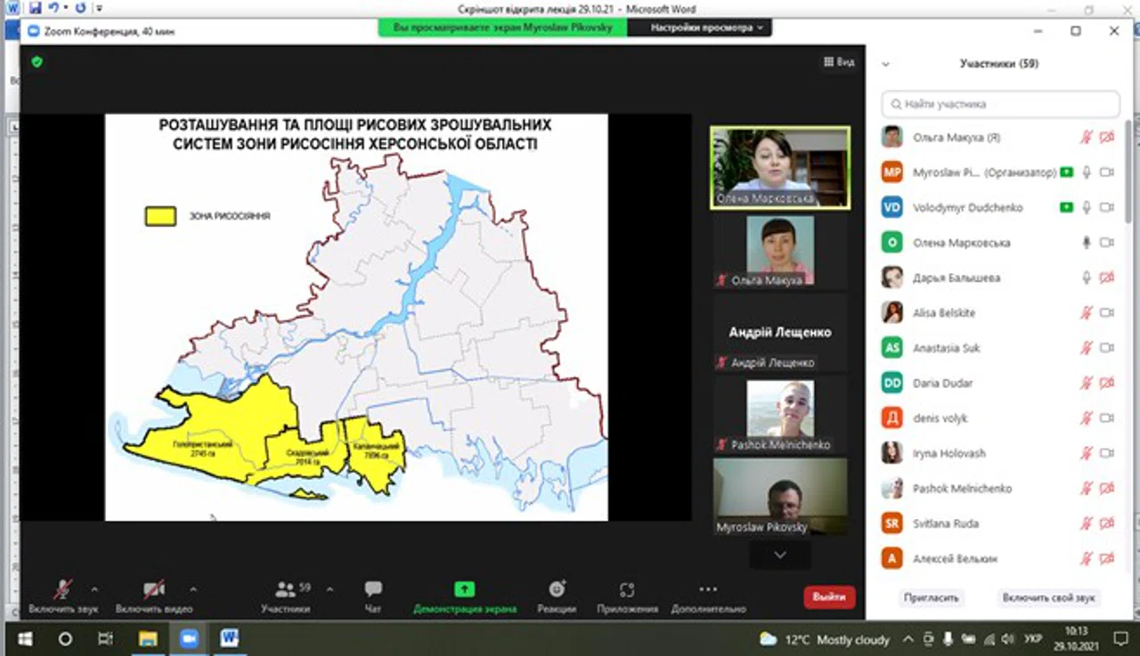Open the Приложения apps icon

pos(627,596)
